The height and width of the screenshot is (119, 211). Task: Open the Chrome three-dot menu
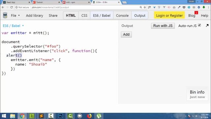pos(208,7)
